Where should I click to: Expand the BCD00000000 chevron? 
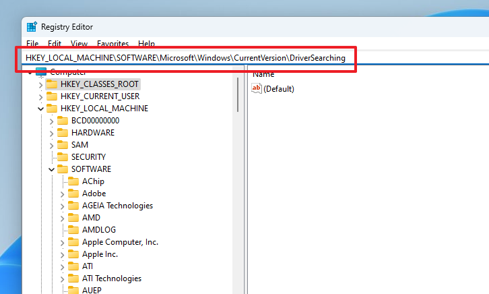51,121
